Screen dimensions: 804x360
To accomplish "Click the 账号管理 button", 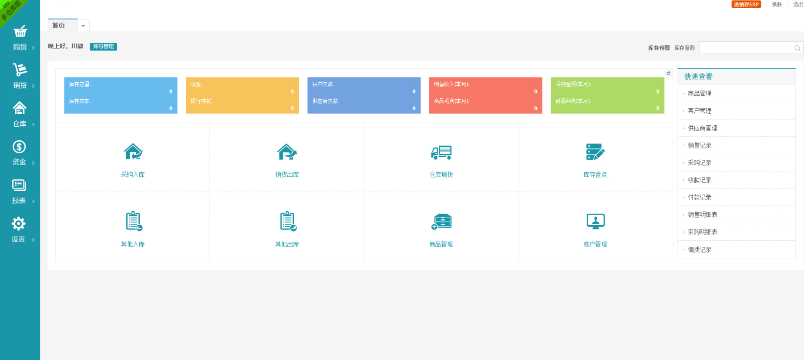I will [x=104, y=47].
